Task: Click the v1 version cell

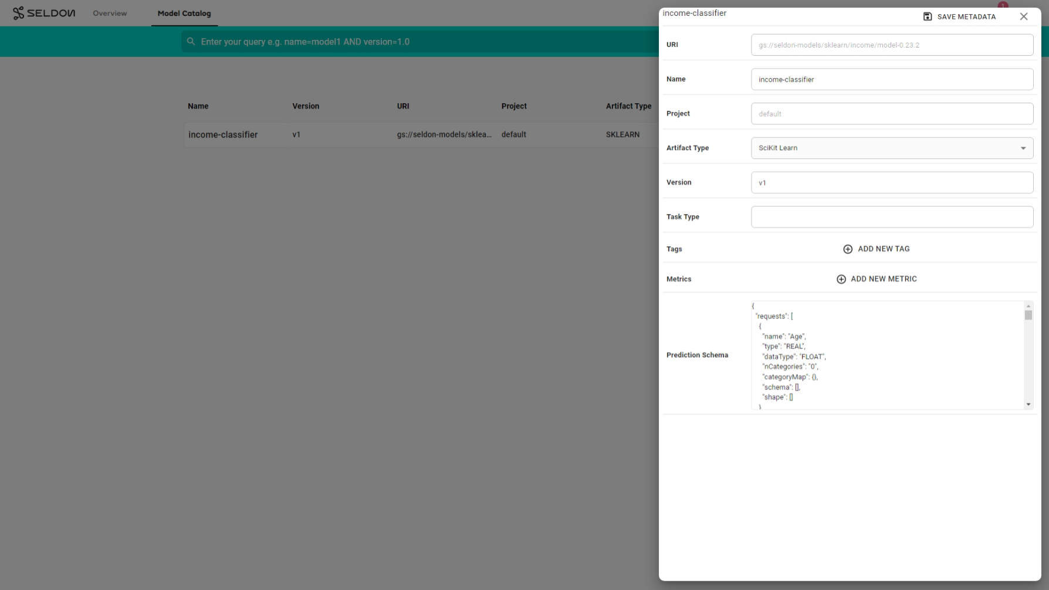Action: (x=296, y=134)
